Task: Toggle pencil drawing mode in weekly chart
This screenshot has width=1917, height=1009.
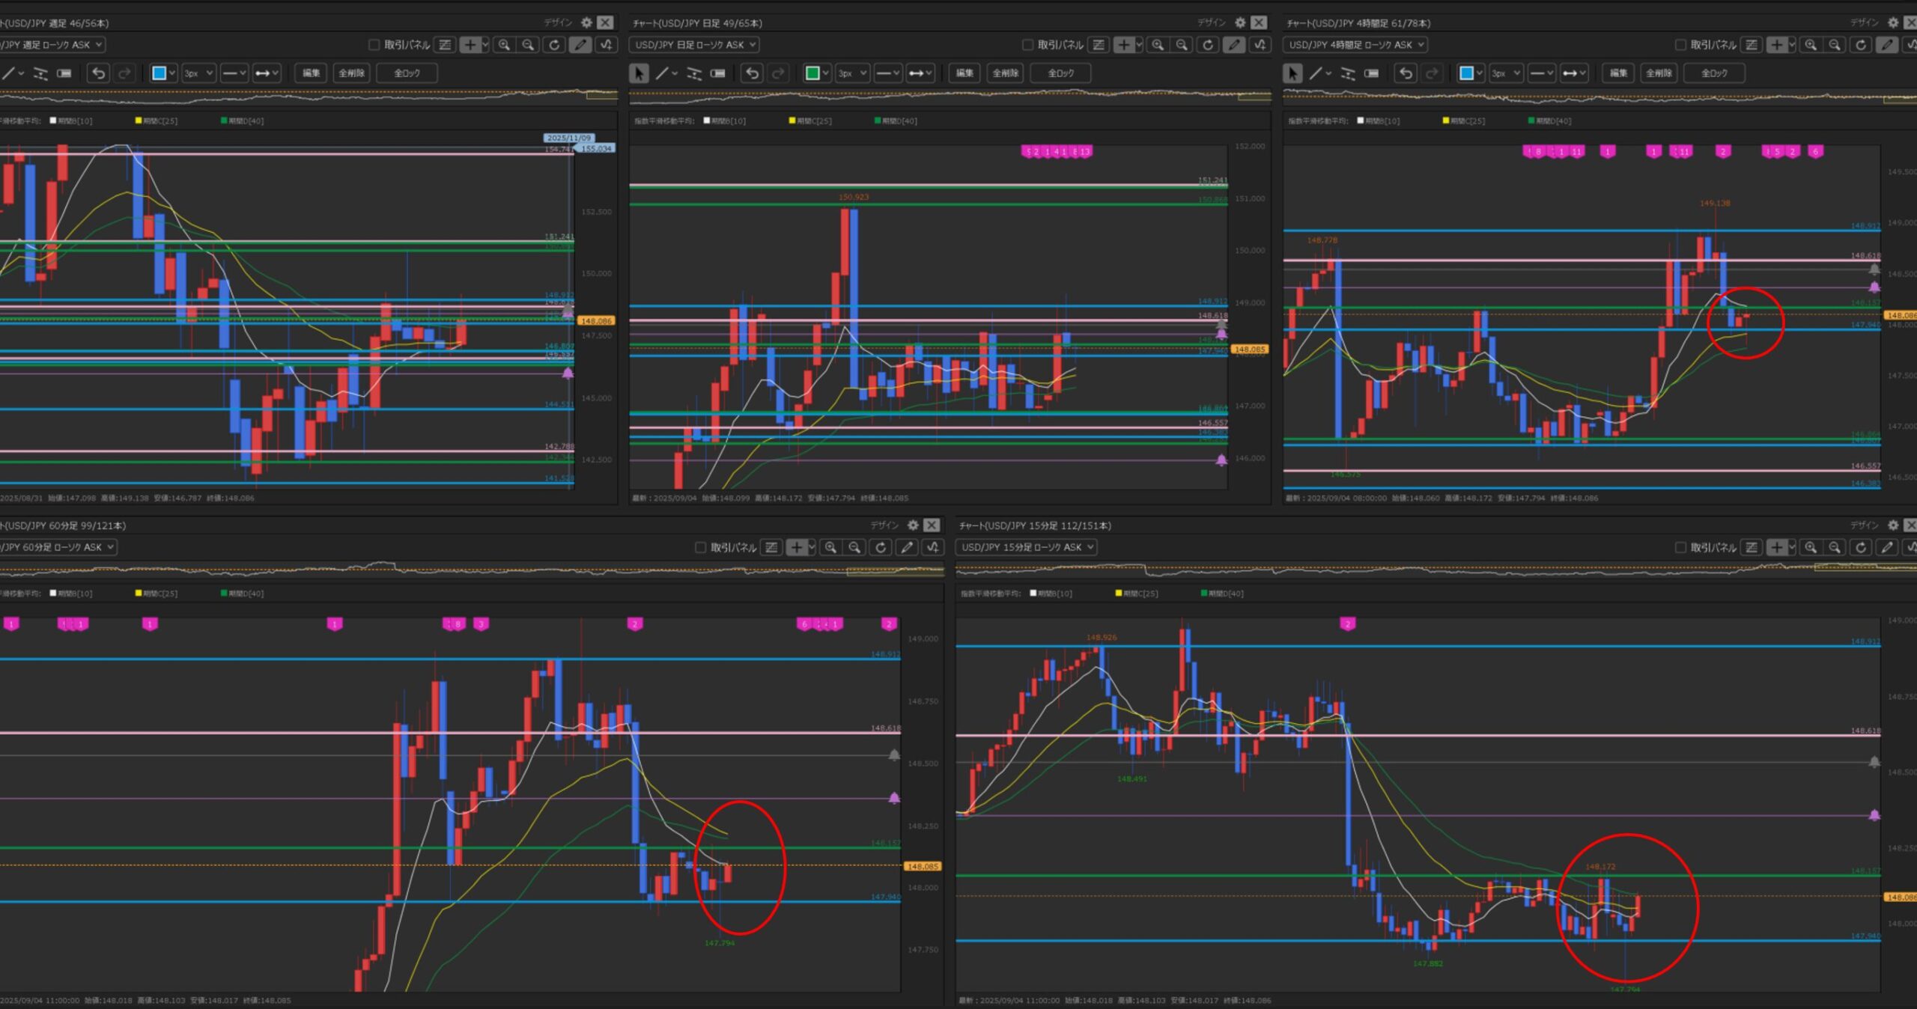Action: pyautogui.click(x=580, y=45)
